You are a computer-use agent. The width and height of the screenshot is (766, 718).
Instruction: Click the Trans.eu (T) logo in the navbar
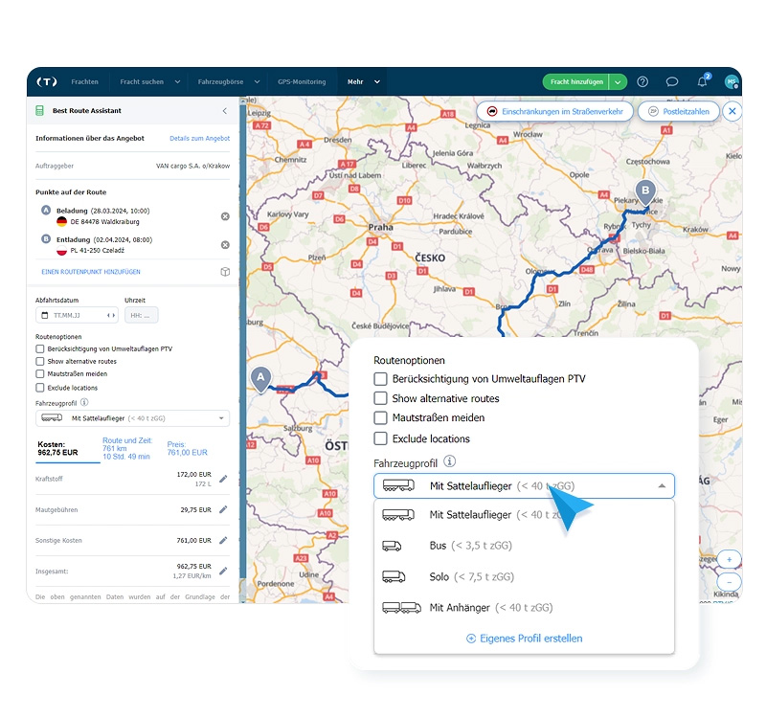pyautogui.click(x=47, y=81)
